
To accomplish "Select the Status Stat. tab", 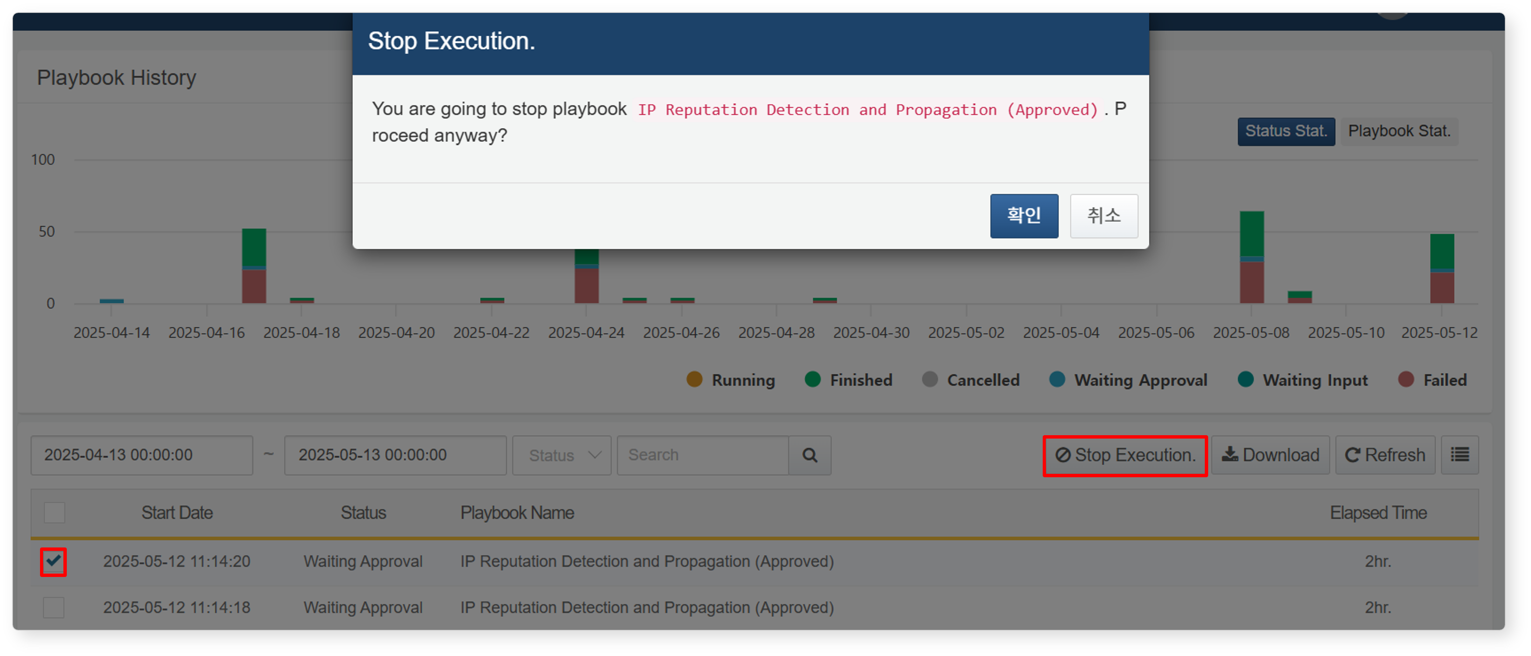I will tap(1285, 131).
